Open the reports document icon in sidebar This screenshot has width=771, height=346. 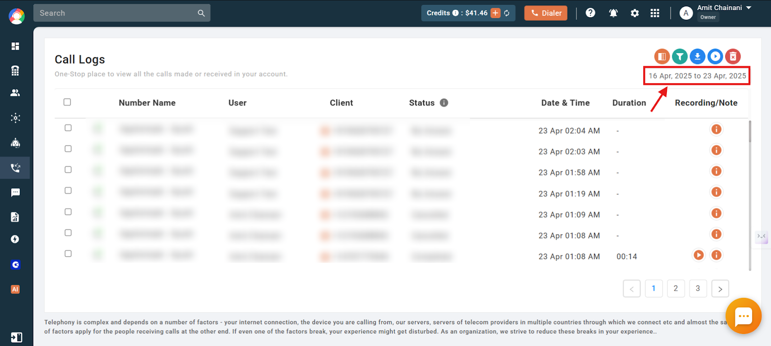pyautogui.click(x=15, y=217)
